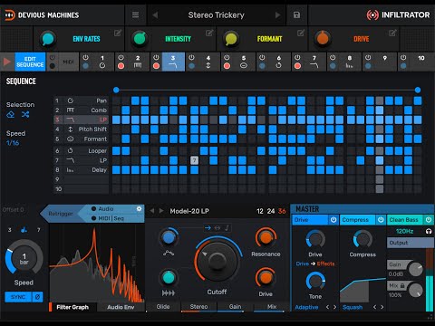Click the Resonance knob
435x326 pixels.
tap(266, 237)
